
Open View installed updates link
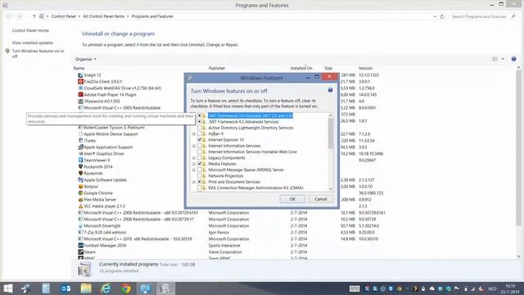tap(33, 43)
